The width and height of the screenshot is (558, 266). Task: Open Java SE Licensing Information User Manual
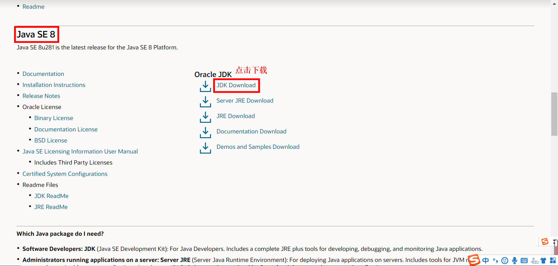coord(80,151)
